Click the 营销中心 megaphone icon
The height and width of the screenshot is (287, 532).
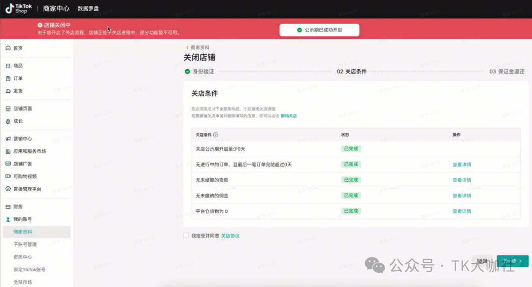(8, 139)
